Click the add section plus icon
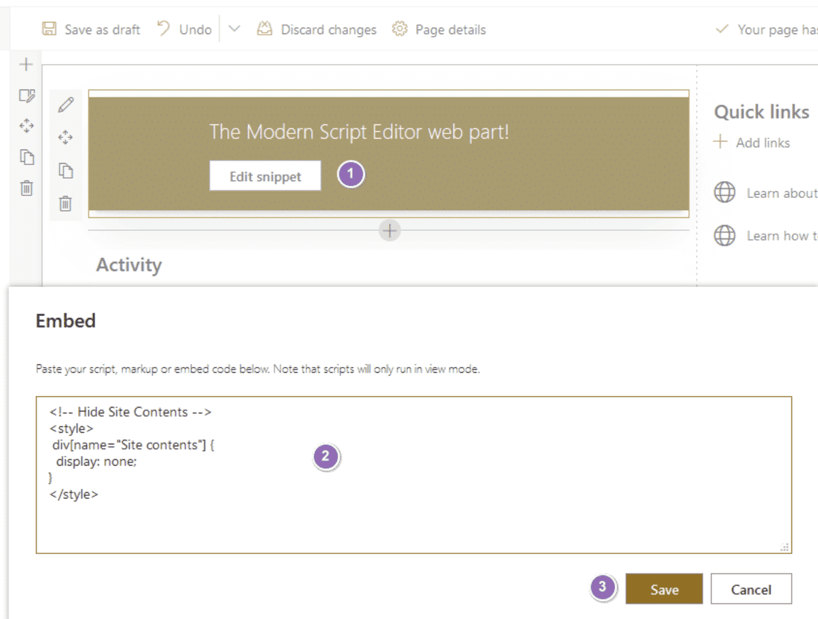Image resolution: width=818 pixels, height=619 pixels. coord(26,64)
